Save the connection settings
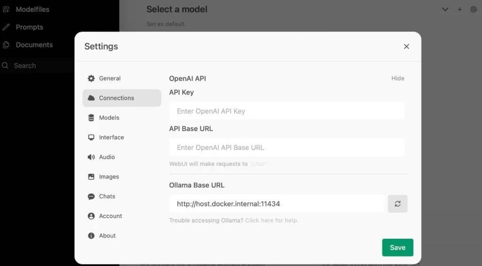This screenshot has height=266, width=482. coord(397,248)
